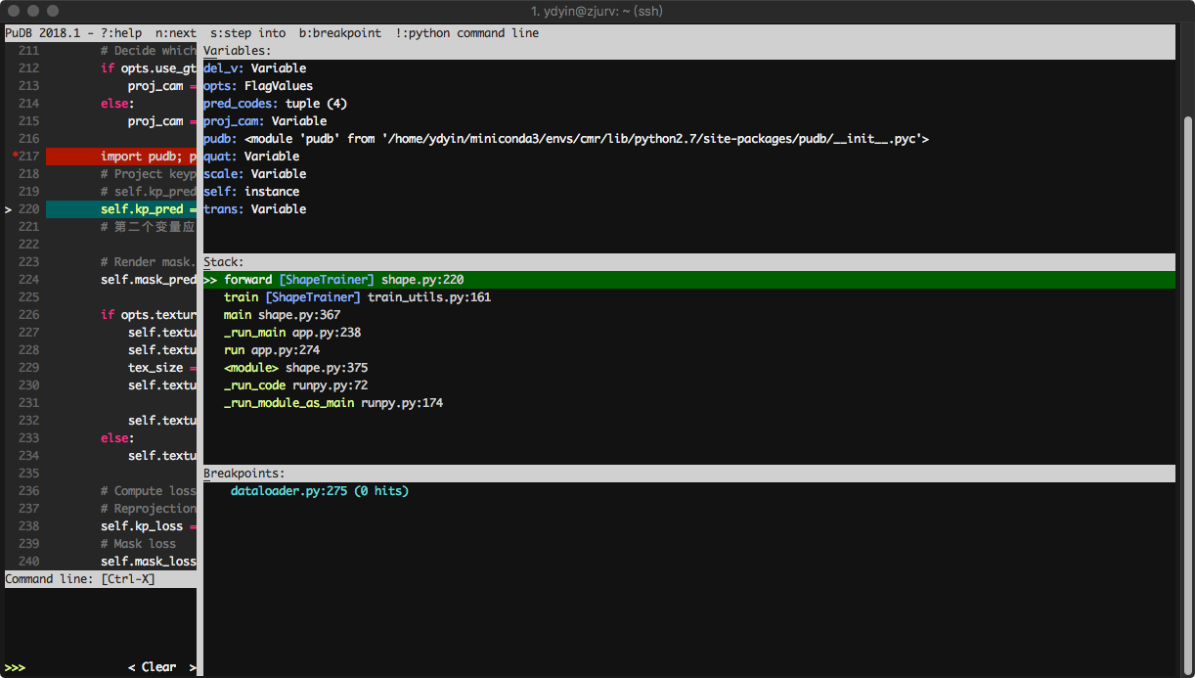Click source line 238 self.kp_loss

[x=149, y=526]
